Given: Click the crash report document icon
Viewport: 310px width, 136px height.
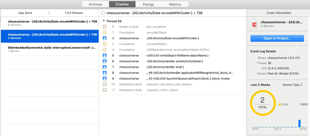Looking at the screenshot, I should tap(254, 24).
